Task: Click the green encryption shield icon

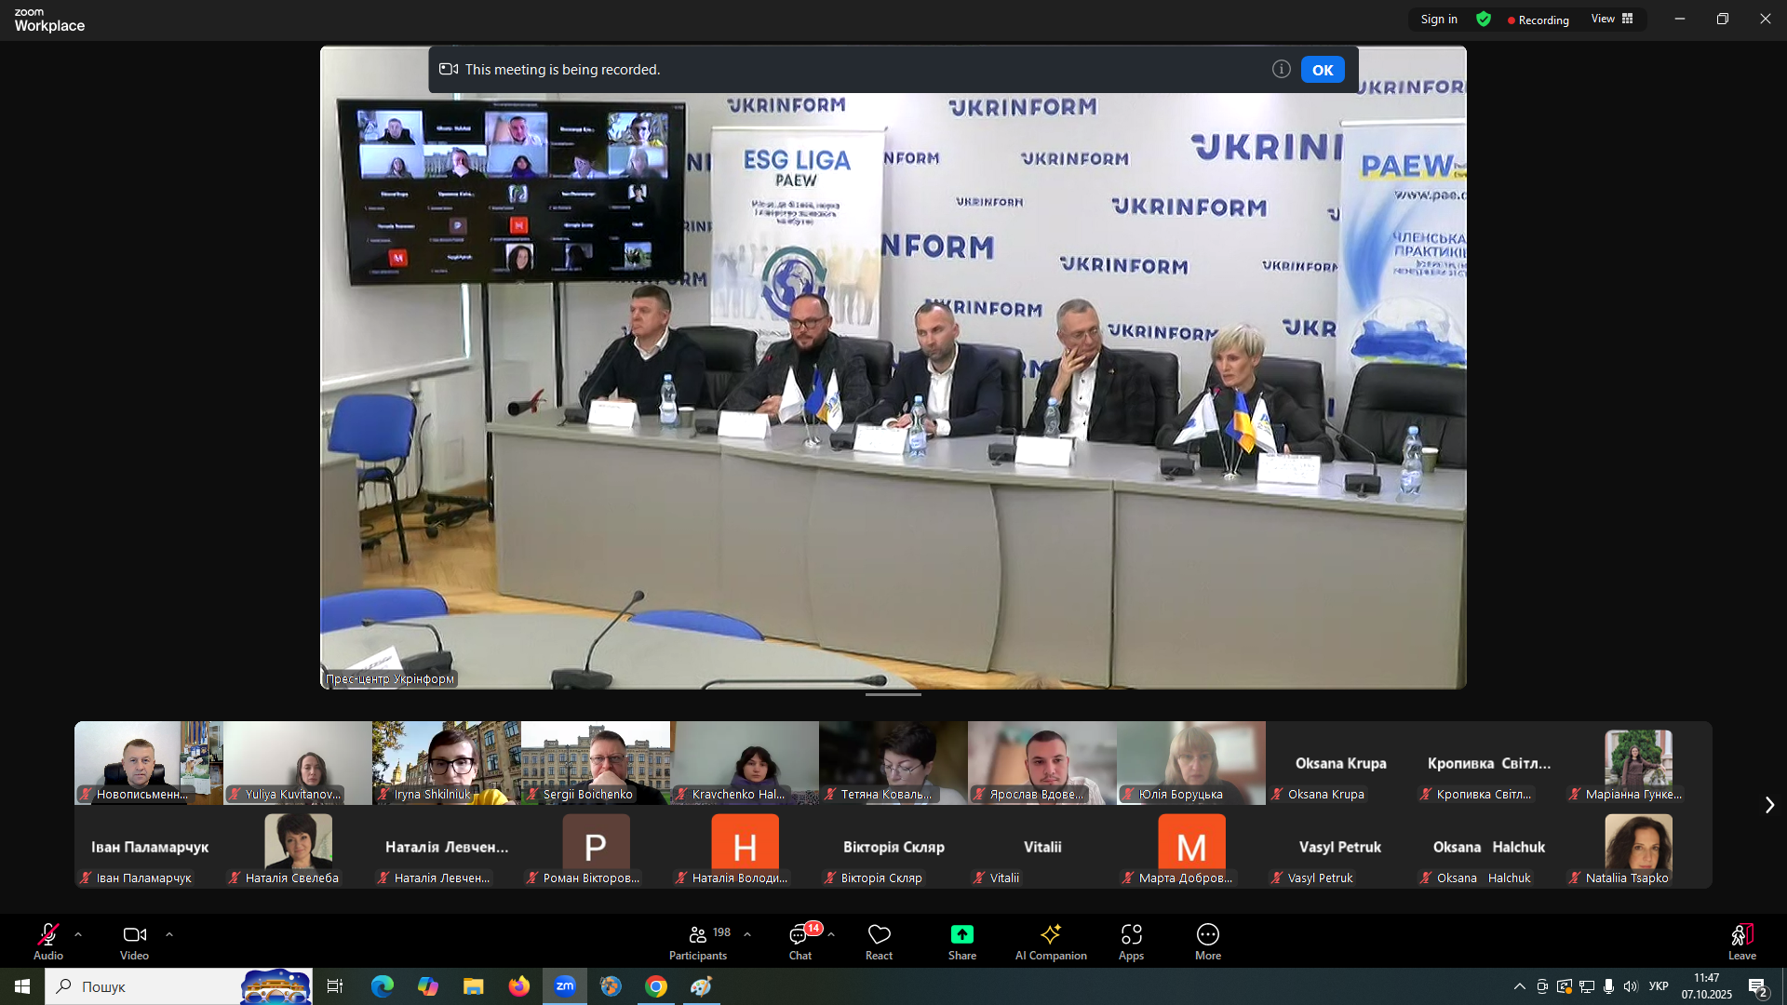Action: [1484, 20]
